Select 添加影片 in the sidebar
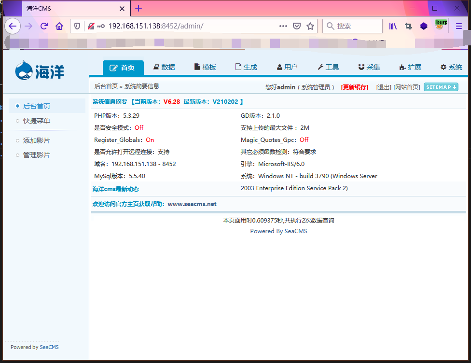This screenshot has width=471, height=363. tap(37, 140)
